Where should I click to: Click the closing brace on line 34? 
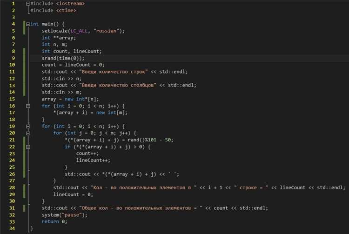pos(32,229)
